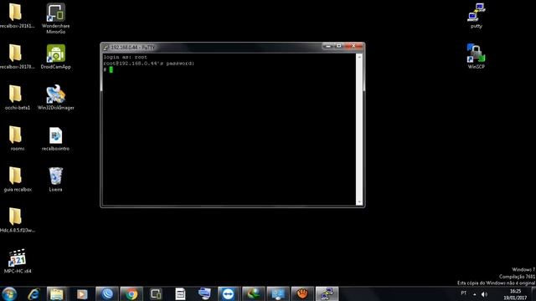Open the blue globe taskbar icon
Viewport: 536px width, 301px height.
(107, 293)
